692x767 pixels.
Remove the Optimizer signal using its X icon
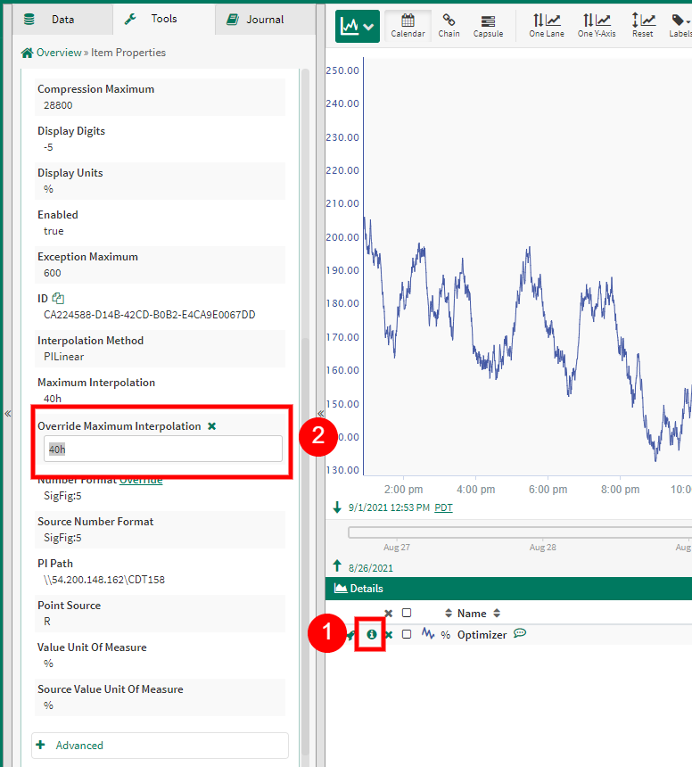click(389, 634)
